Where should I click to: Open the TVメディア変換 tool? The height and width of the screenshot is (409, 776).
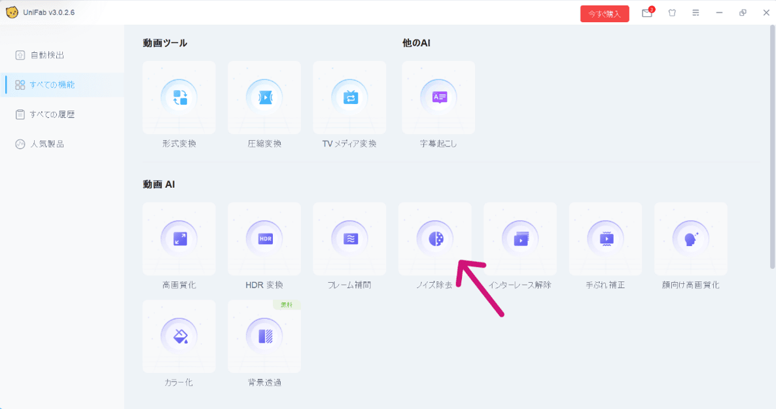click(349, 98)
